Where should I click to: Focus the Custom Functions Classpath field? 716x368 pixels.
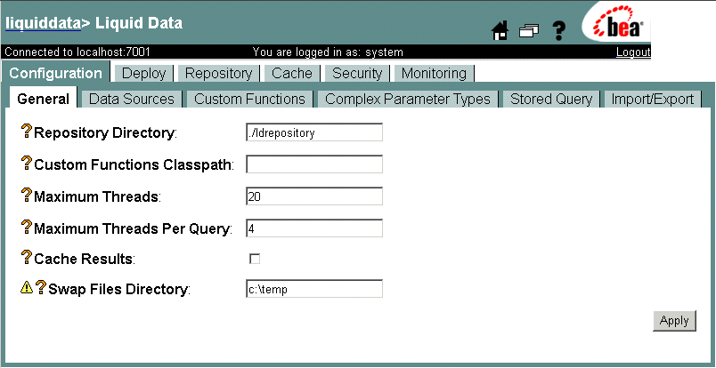click(314, 164)
